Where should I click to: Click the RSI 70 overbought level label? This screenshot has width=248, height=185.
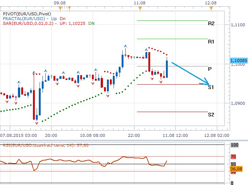233,157
